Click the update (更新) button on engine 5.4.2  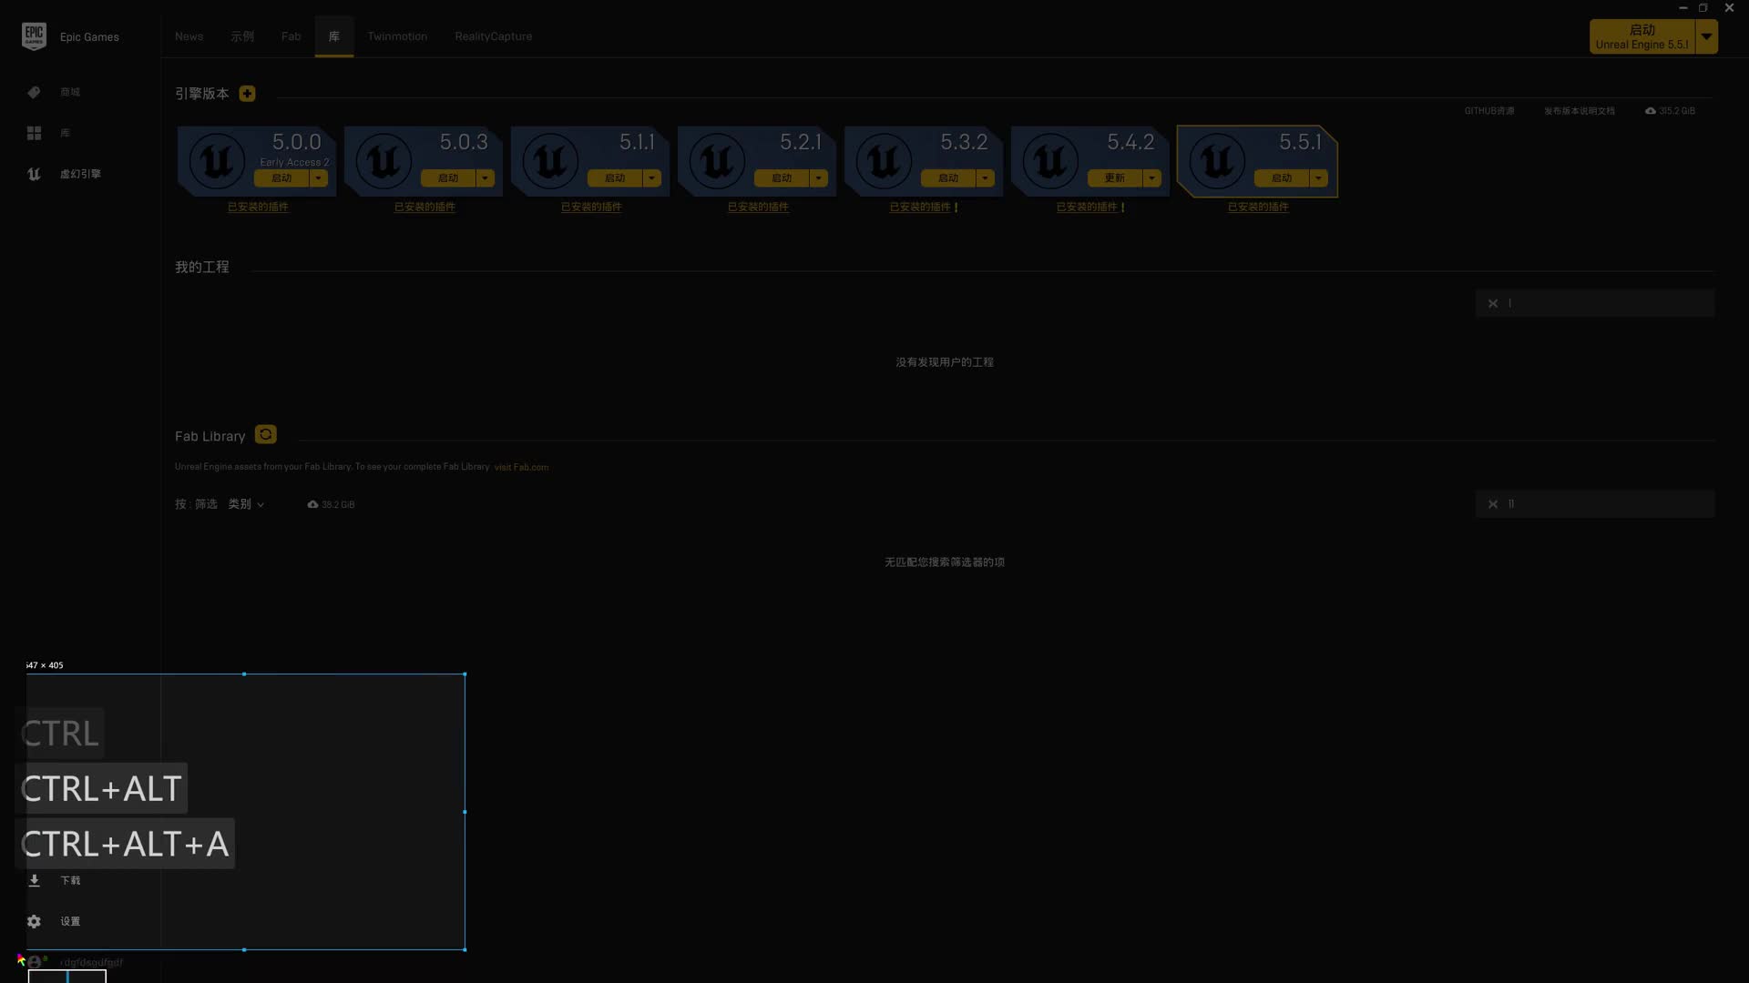[x=1114, y=178]
